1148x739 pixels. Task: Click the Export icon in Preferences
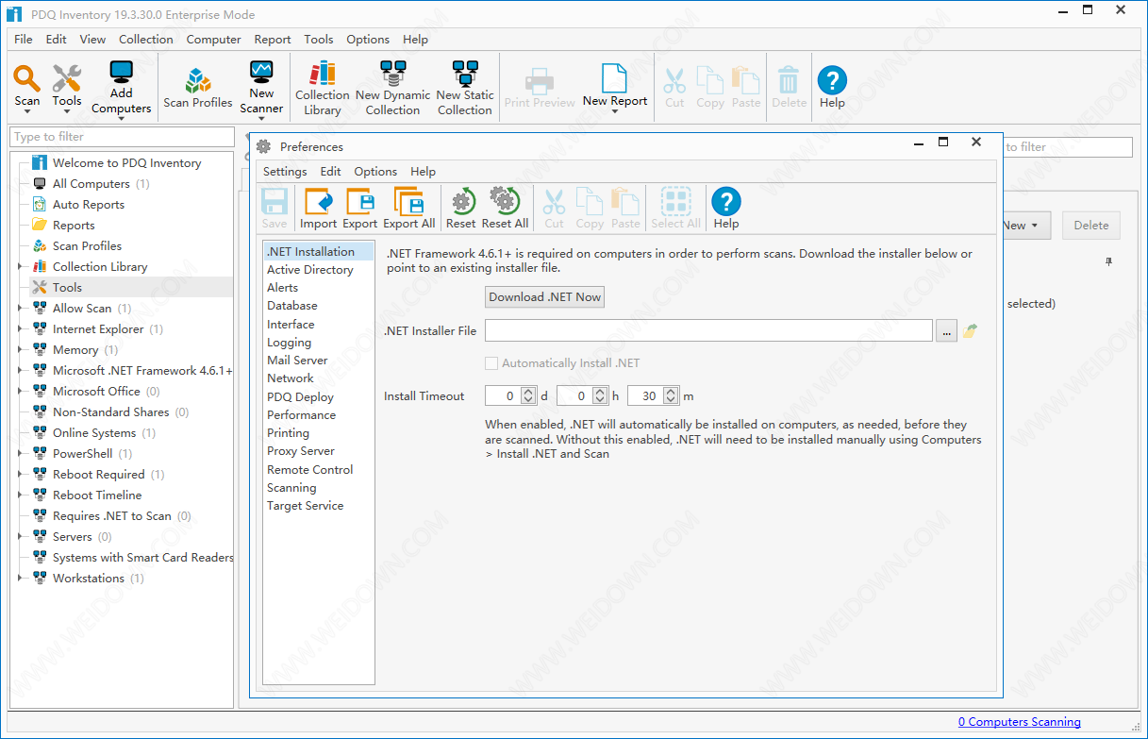point(360,201)
